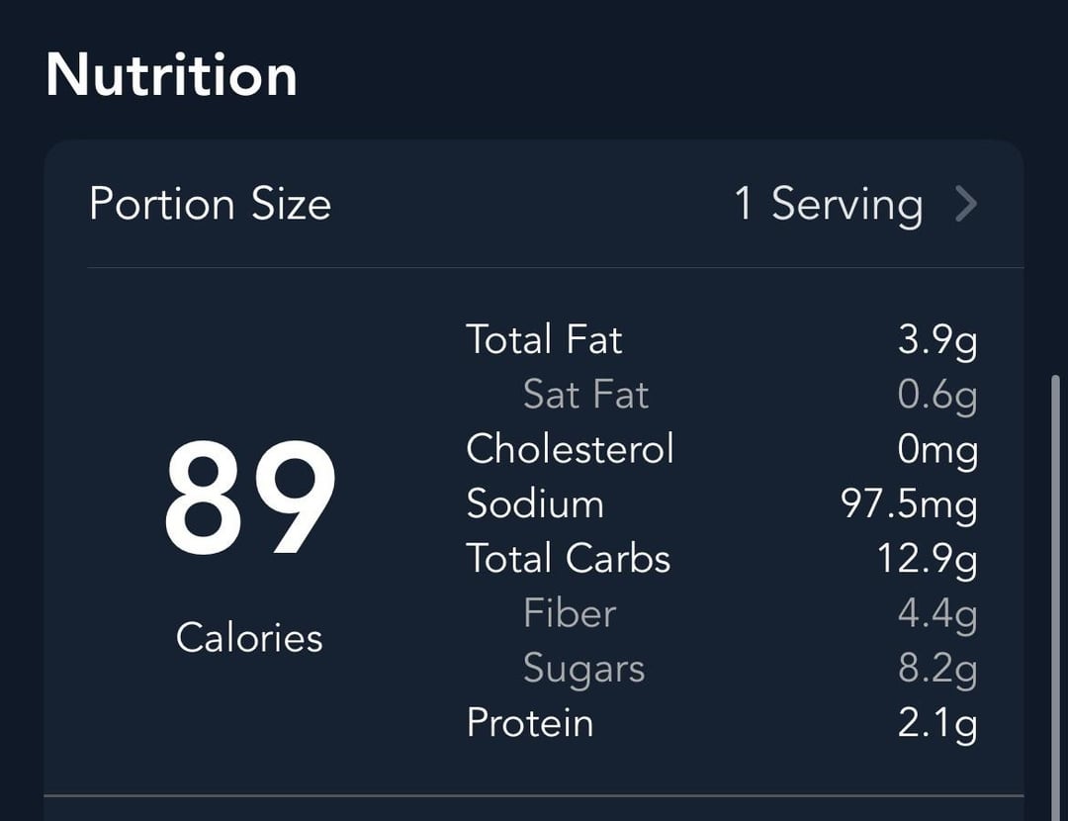Click the vertical scrollbar on right edge

click(x=1056, y=596)
